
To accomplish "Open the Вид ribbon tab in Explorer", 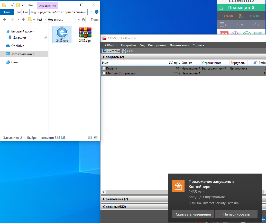I will (x=33, y=12).
